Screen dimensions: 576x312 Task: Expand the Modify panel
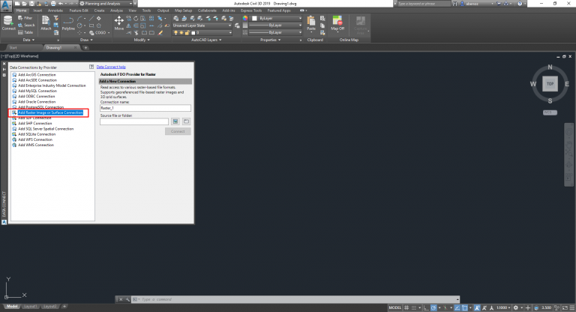coord(142,40)
